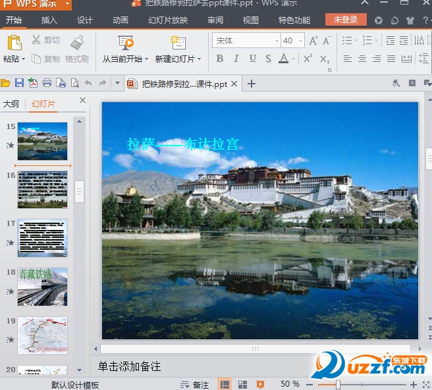Open the 开始 ribbon tab
Viewport: 432px width, 390px height.
tap(14, 20)
